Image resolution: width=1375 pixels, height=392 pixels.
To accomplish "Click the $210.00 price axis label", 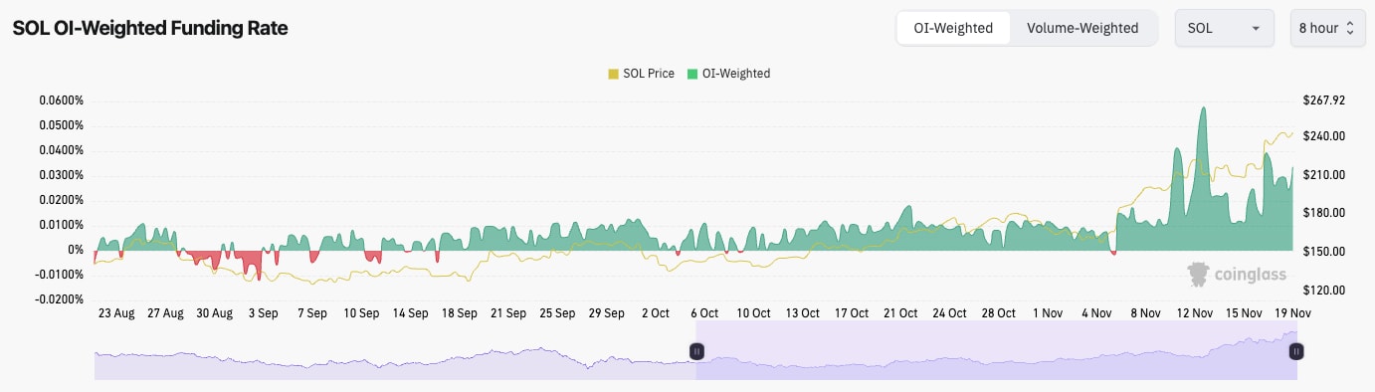I will 1323,175.
